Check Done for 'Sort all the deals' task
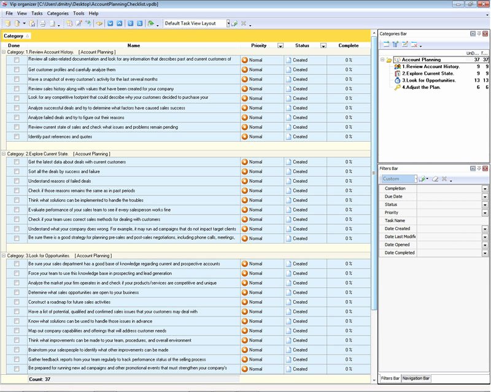Image resolution: width=491 pixels, height=392 pixels. (17, 171)
